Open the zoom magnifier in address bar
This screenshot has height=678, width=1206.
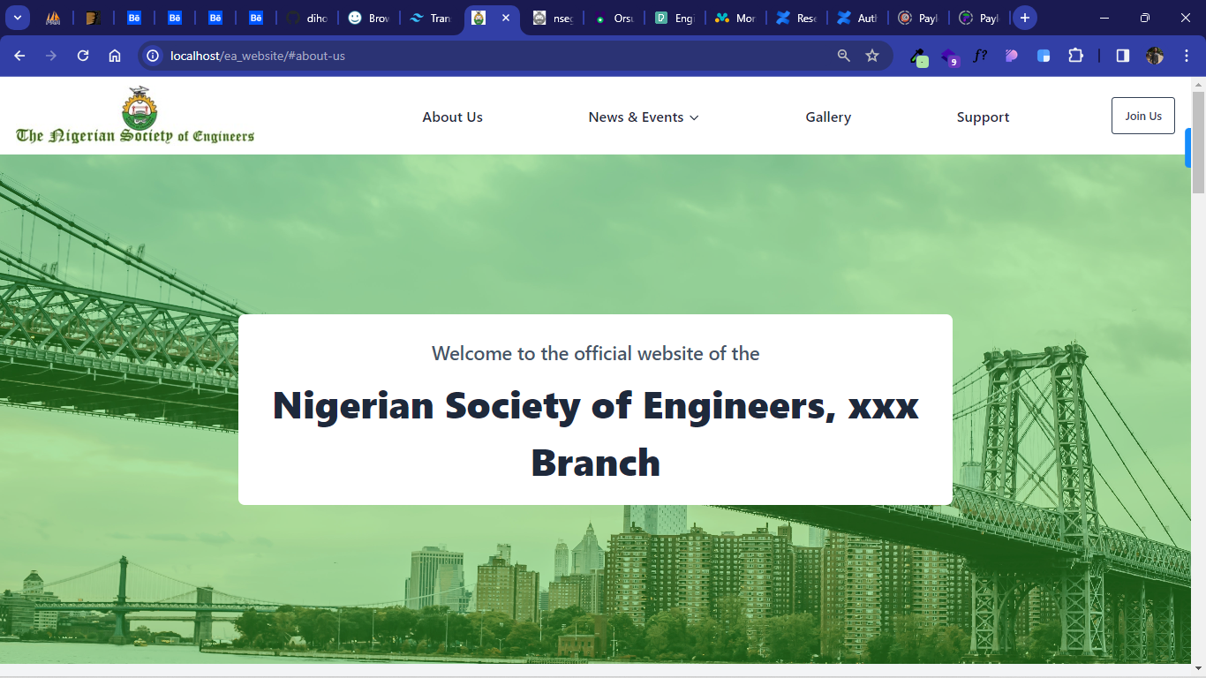(844, 56)
